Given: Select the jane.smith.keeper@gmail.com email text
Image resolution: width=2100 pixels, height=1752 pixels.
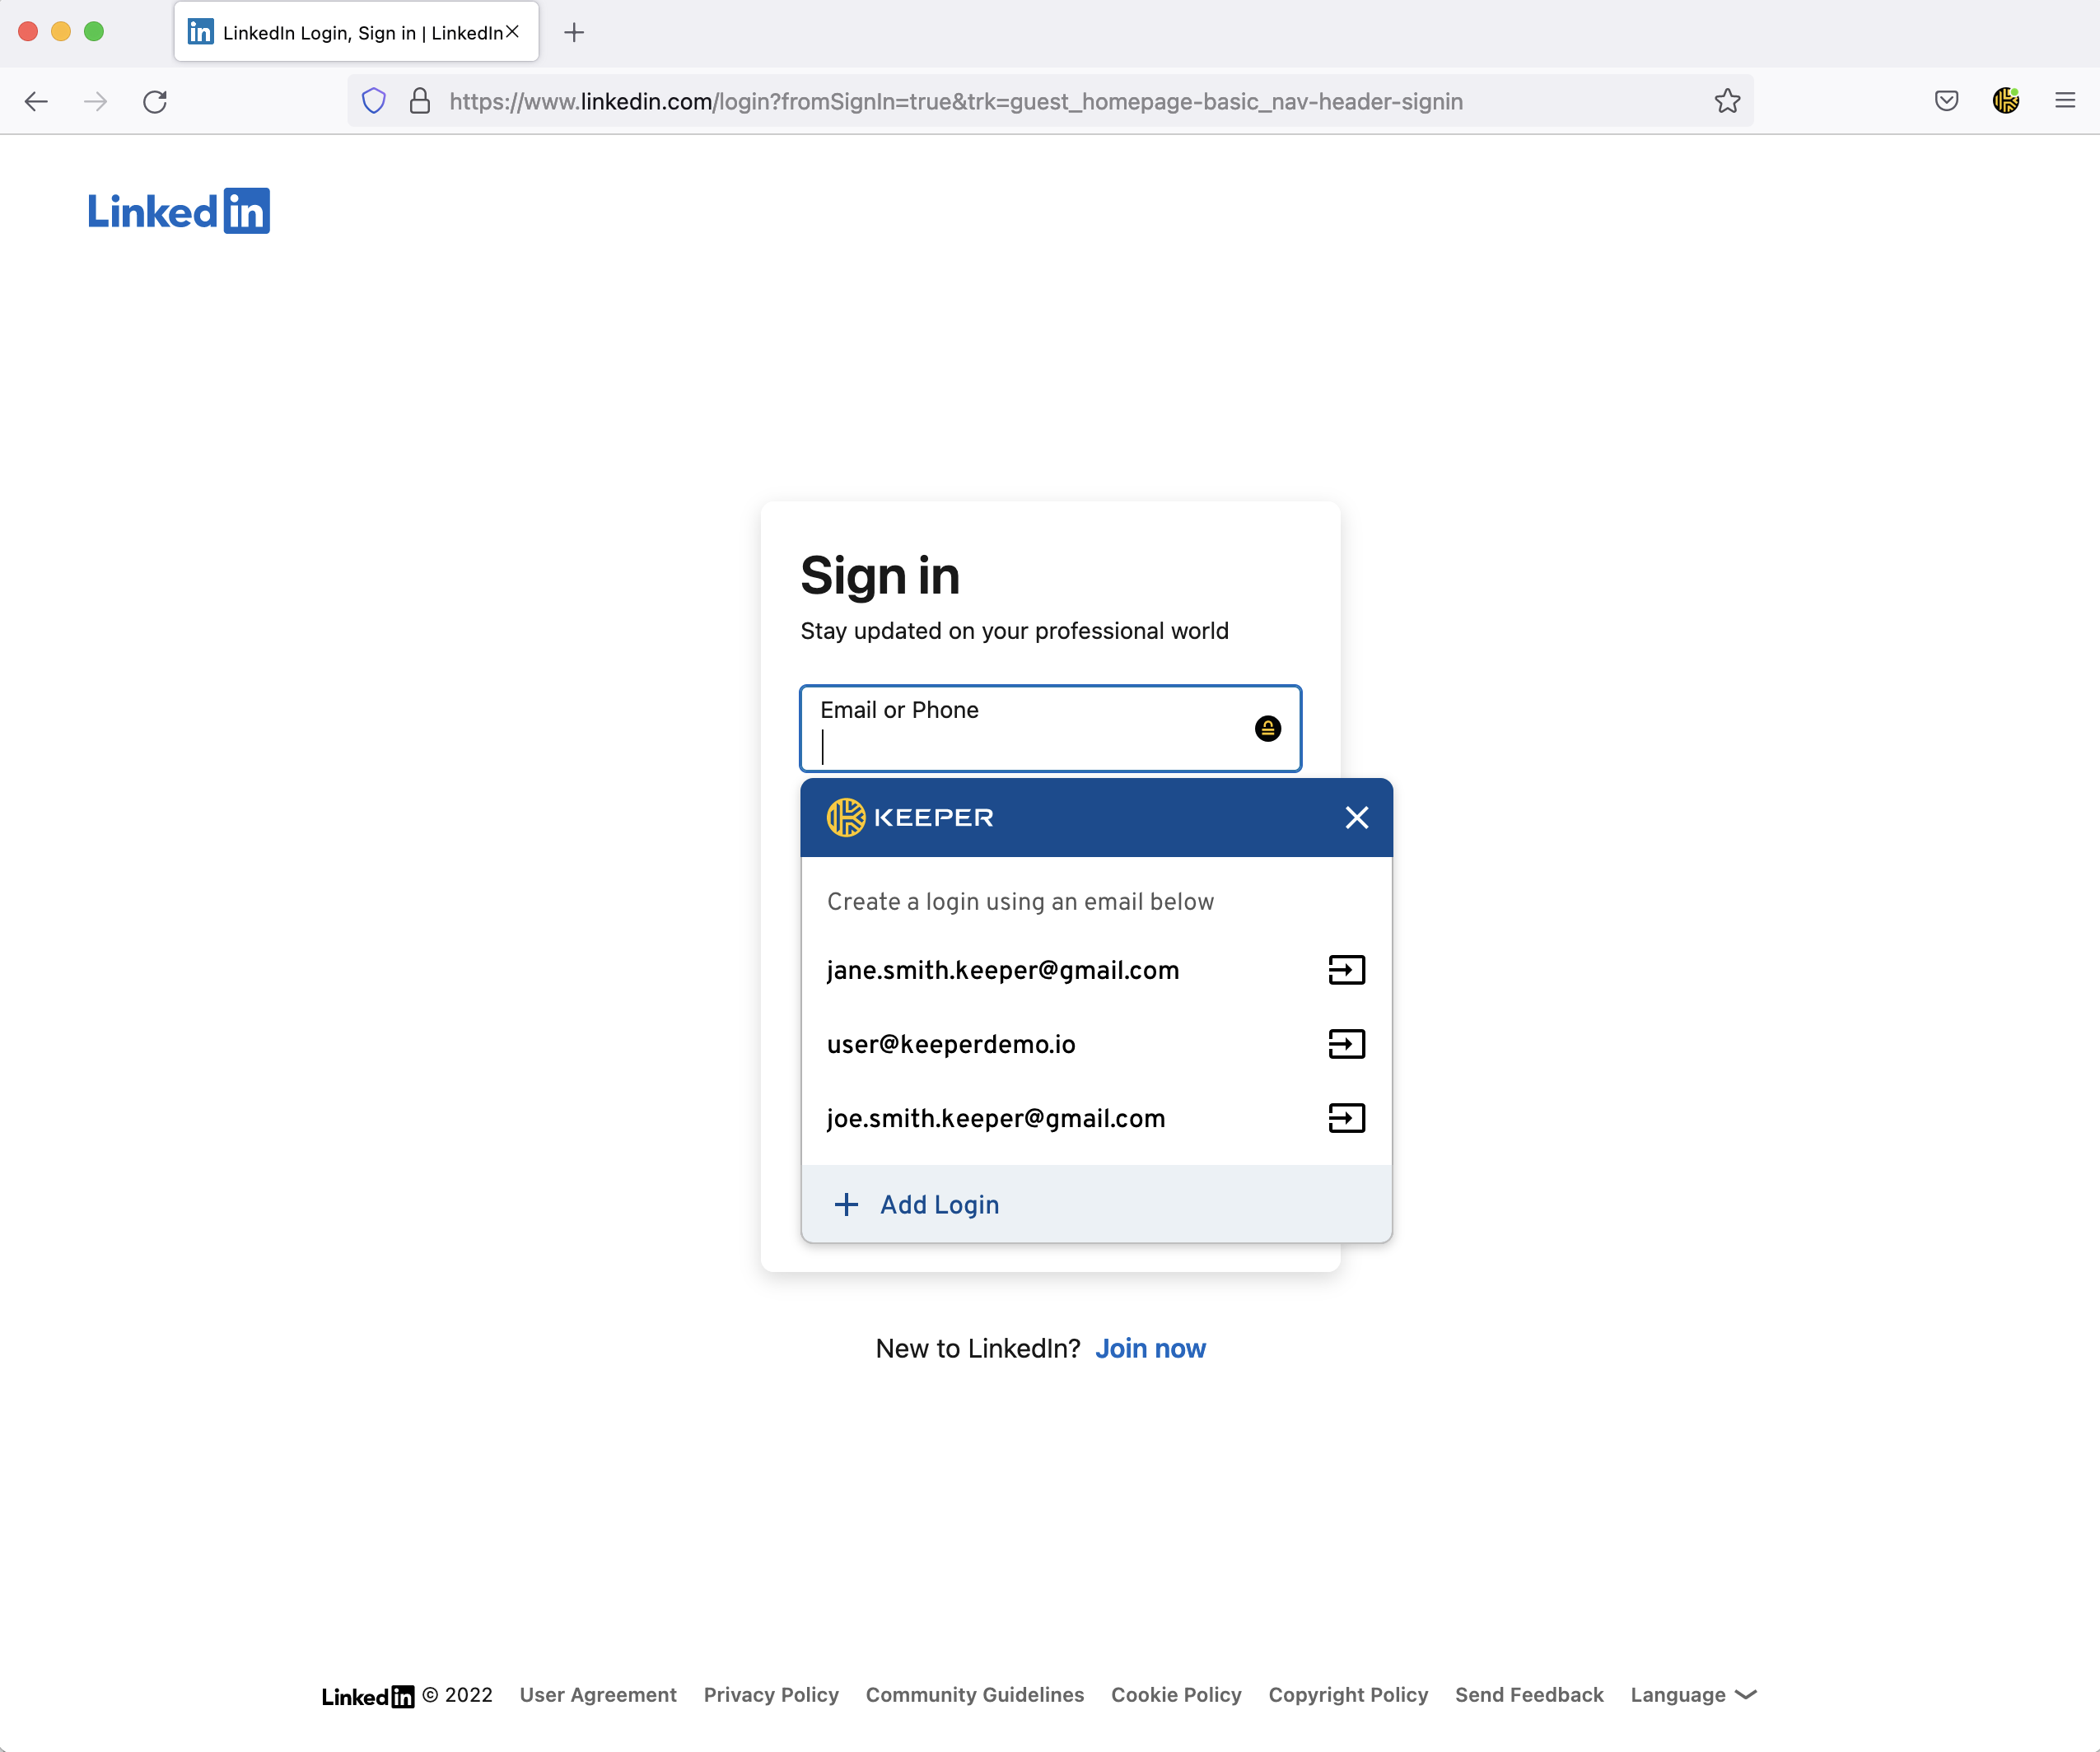Looking at the screenshot, I should (x=1003, y=971).
